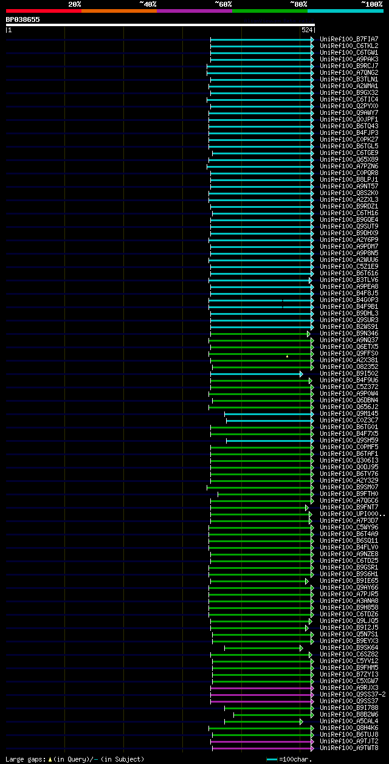Select the UniRef100_C5Z1E9 label
Screen dimensions: 389x764
349,266
